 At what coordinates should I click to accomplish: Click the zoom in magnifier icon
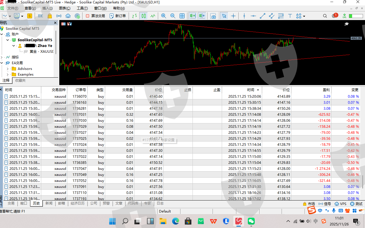click(164, 16)
